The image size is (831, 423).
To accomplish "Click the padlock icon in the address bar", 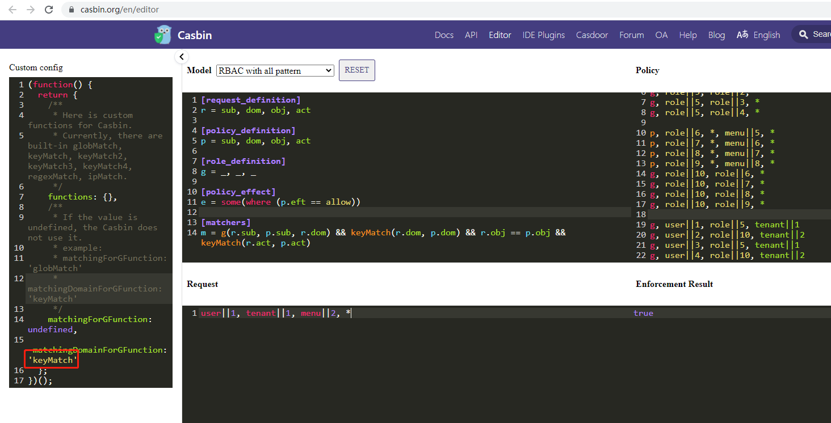I will coord(70,9).
